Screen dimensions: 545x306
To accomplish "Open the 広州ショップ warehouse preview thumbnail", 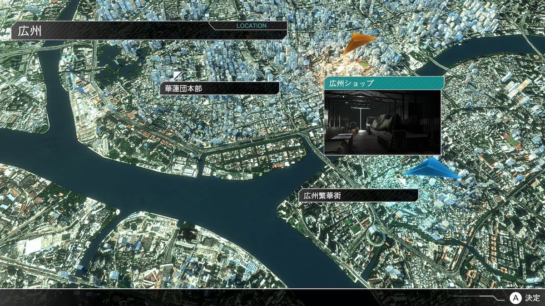I will pos(383,122).
